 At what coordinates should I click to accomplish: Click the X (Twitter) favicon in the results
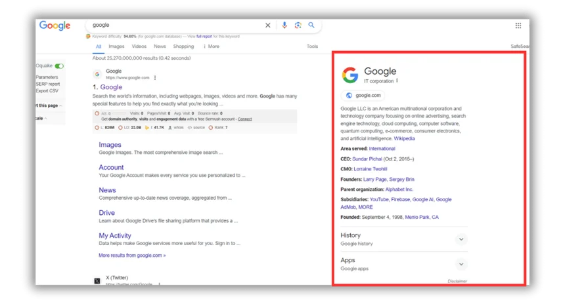(97, 281)
